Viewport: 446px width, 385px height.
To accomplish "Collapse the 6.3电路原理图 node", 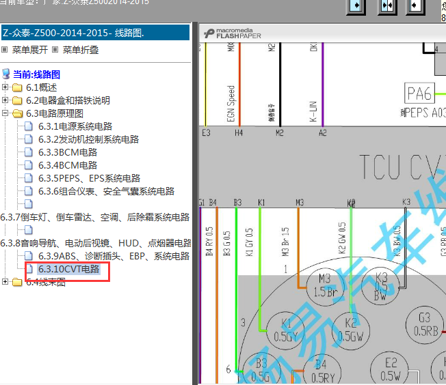I will (5, 113).
